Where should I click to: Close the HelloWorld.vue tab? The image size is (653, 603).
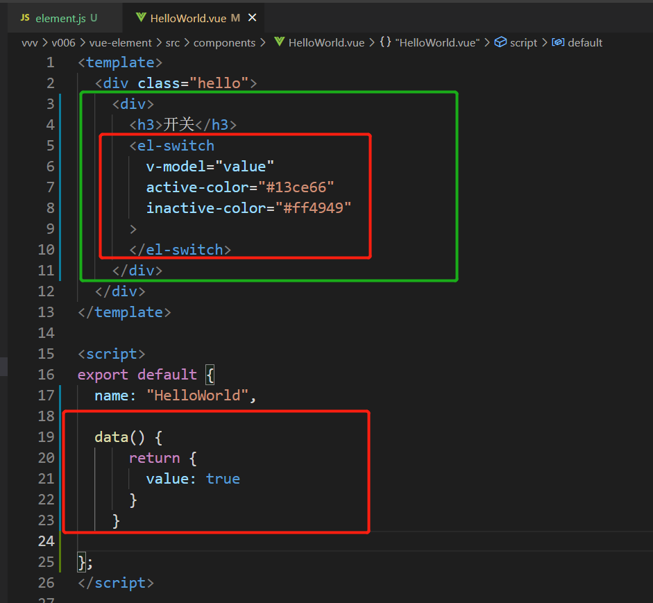coord(252,17)
